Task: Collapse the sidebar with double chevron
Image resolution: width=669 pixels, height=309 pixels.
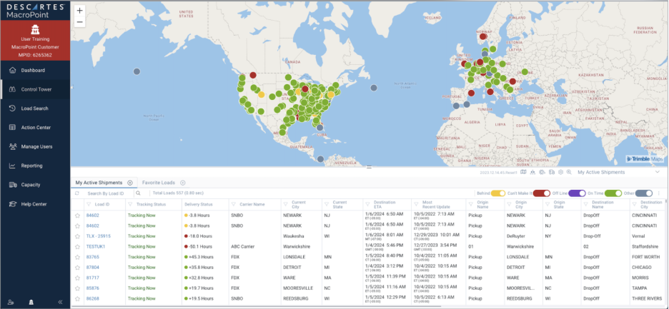Action: (60, 302)
